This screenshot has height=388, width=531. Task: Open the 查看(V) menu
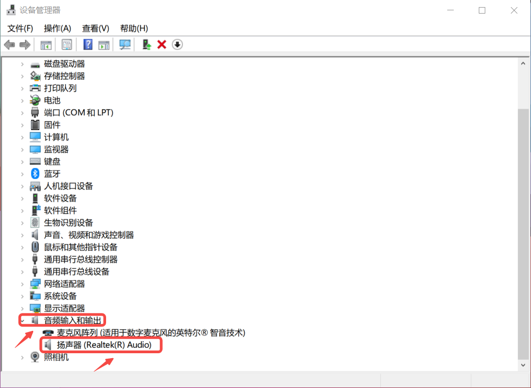pyautogui.click(x=96, y=28)
